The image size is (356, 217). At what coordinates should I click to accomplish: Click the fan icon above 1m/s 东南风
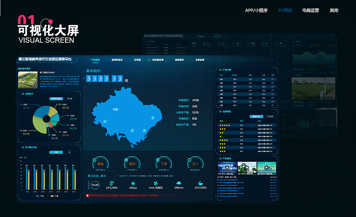click(x=155, y=183)
